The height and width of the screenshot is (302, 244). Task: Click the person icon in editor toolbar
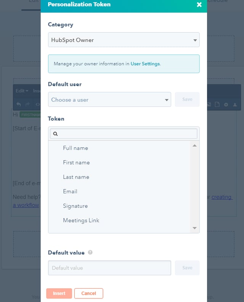pyautogui.click(x=235, y=104)
